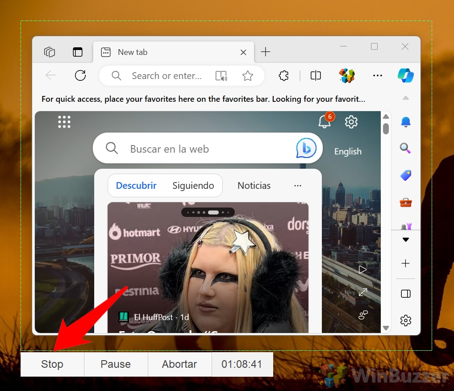Click the El HuffPost source link
This screenshot has height=391, width=454.
pyautogui.click(x=154, y=317)
